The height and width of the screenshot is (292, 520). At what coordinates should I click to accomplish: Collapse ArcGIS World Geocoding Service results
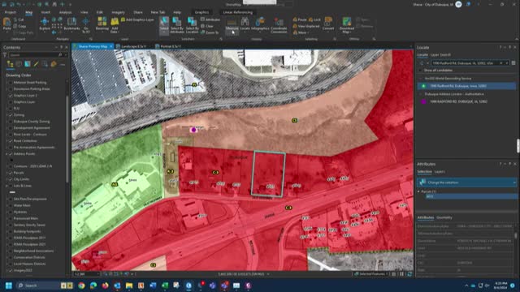click(421, 79)
